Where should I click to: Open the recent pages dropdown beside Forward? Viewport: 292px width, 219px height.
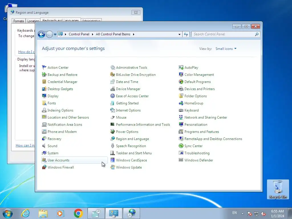point(55,35)
